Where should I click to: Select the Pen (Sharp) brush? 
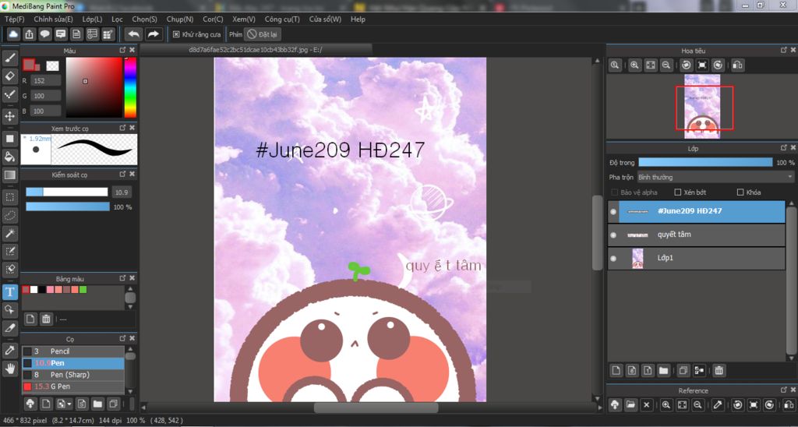click(x=72, y=375)
